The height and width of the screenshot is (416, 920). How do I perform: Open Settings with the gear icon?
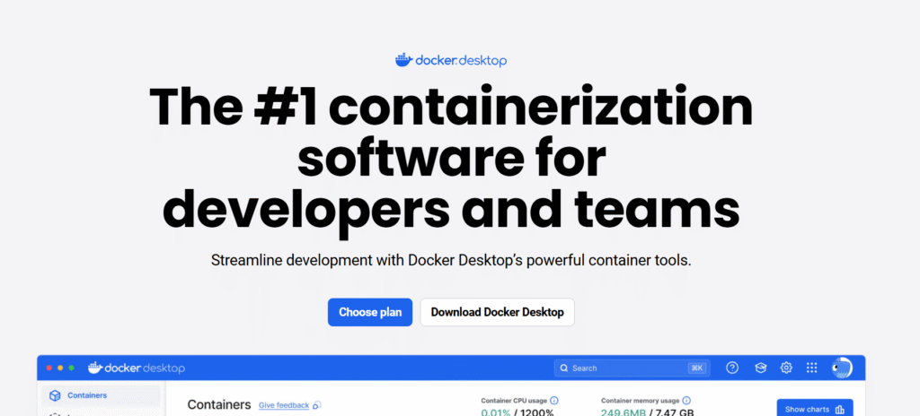(786, 368)
